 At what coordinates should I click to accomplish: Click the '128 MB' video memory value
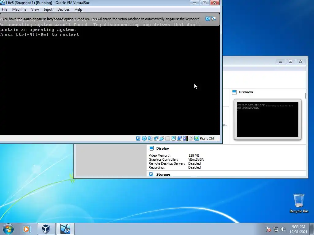tap(194, 155)
